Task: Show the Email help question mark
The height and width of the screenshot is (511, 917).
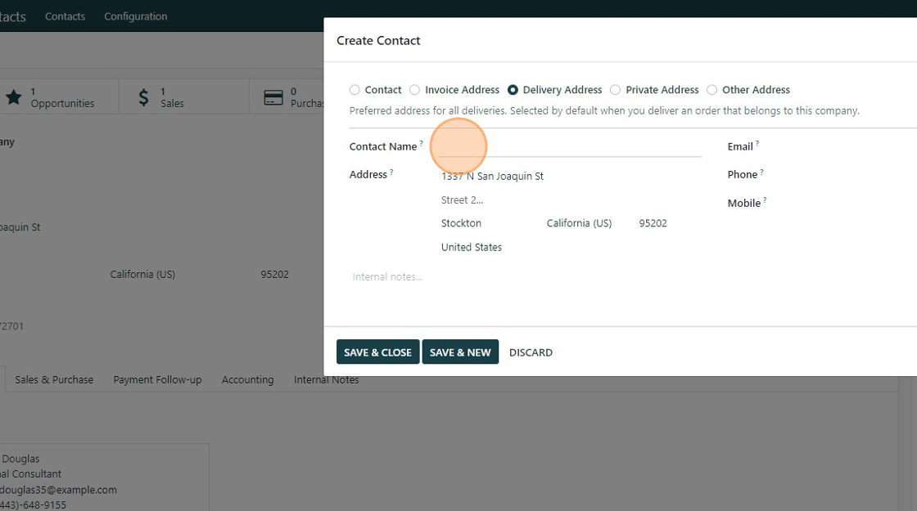Action: (x=757, y=143)
